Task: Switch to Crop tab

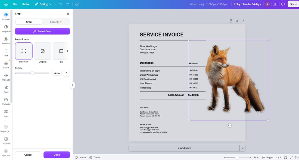Action: 29,22
